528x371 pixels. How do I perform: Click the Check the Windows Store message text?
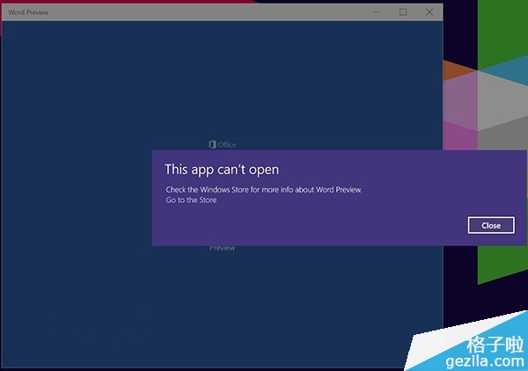(x=264, y=189)
